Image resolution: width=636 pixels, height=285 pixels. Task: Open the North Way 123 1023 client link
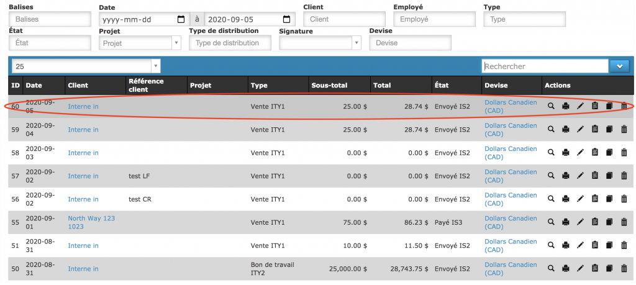click(91, 222)
